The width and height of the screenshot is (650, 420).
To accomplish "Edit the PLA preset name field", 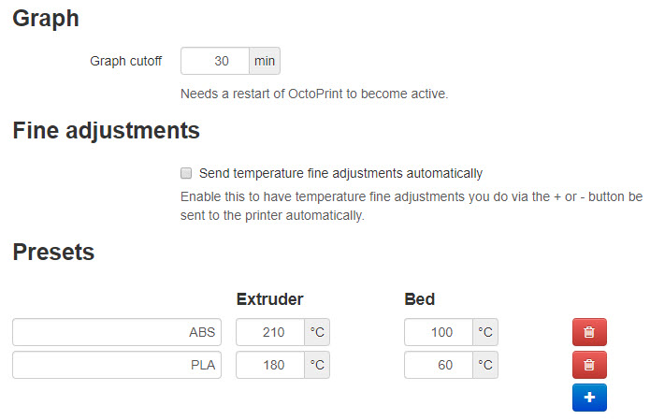I will 117,365.
